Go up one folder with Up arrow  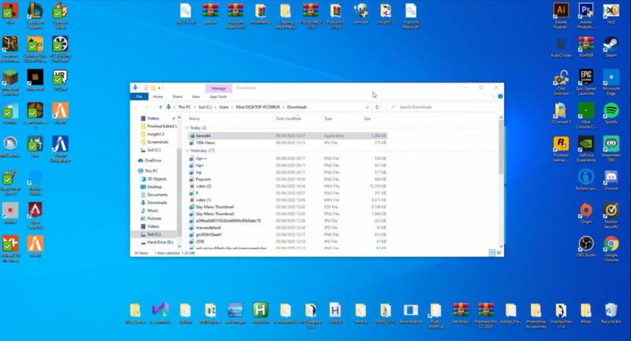click(x=160, y=107)
